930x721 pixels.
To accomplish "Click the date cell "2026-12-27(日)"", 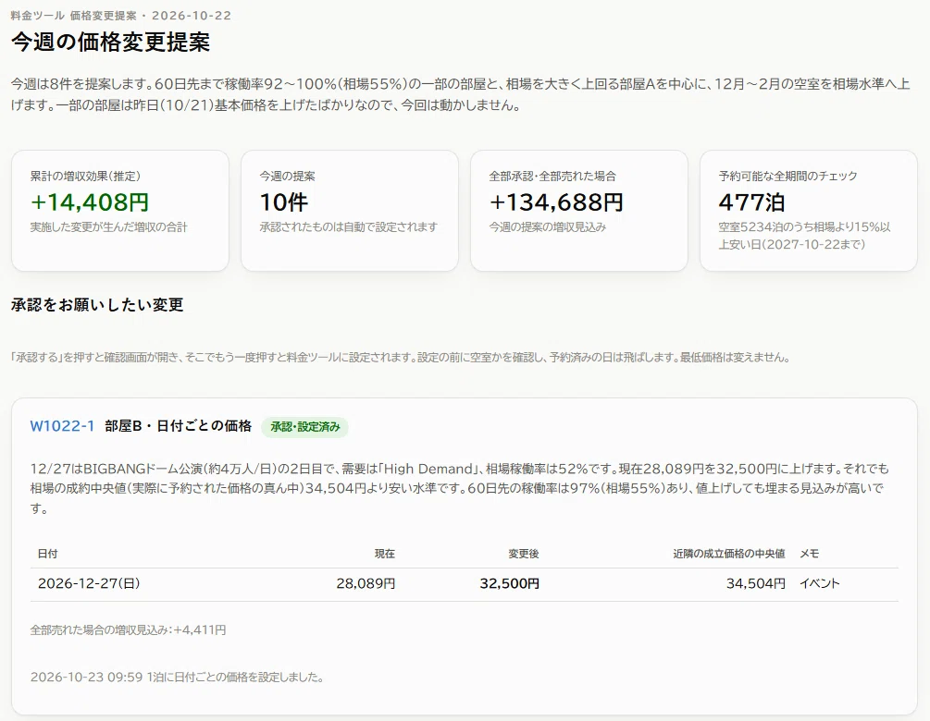I will point(89,583).
